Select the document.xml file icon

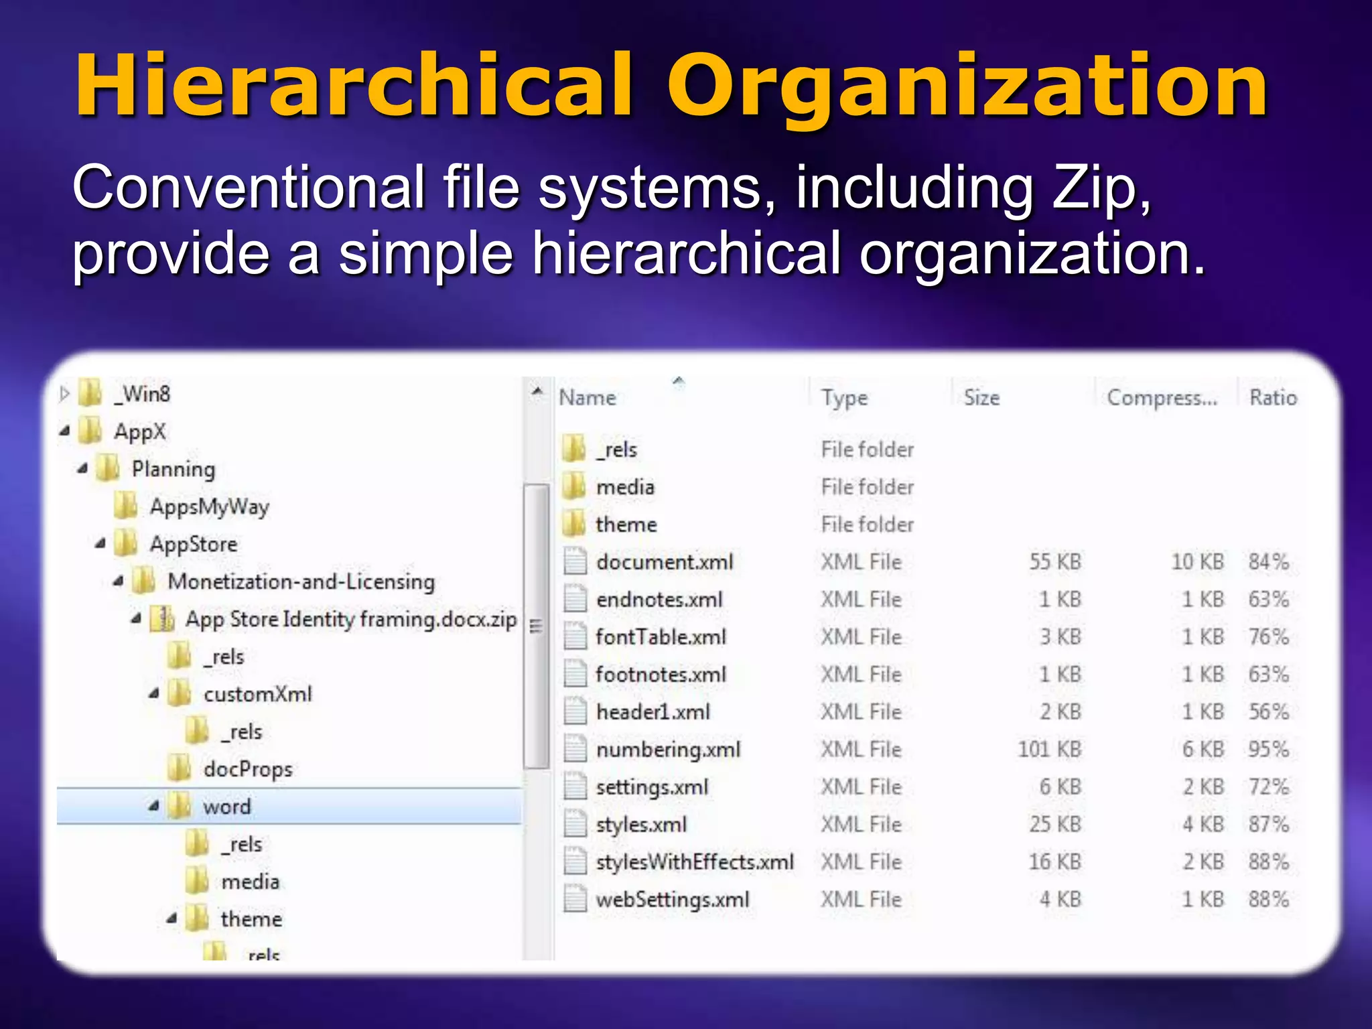[x=575, y=561]
